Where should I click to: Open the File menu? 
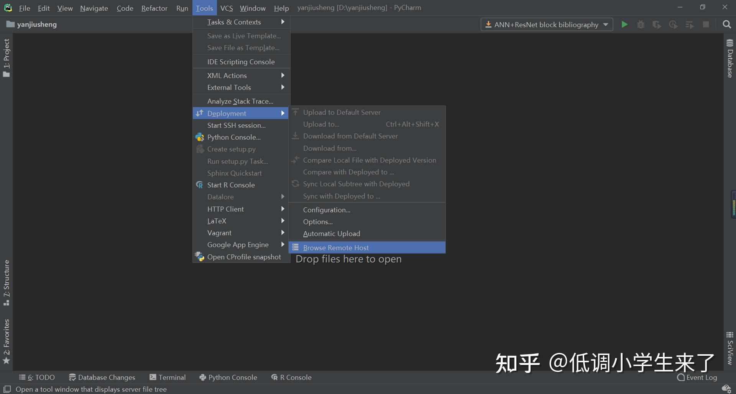(x=25, y=8)
